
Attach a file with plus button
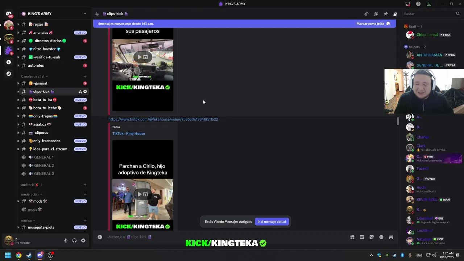point(100,237)
